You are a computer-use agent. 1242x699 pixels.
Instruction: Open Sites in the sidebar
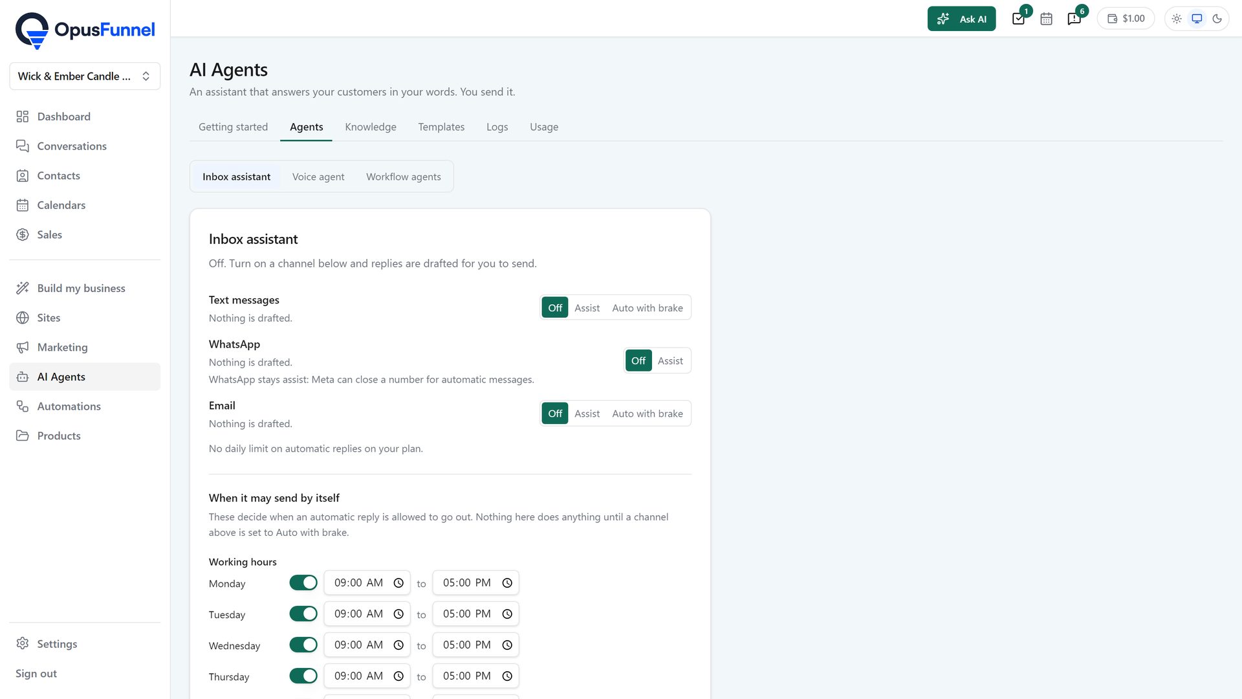85,318
